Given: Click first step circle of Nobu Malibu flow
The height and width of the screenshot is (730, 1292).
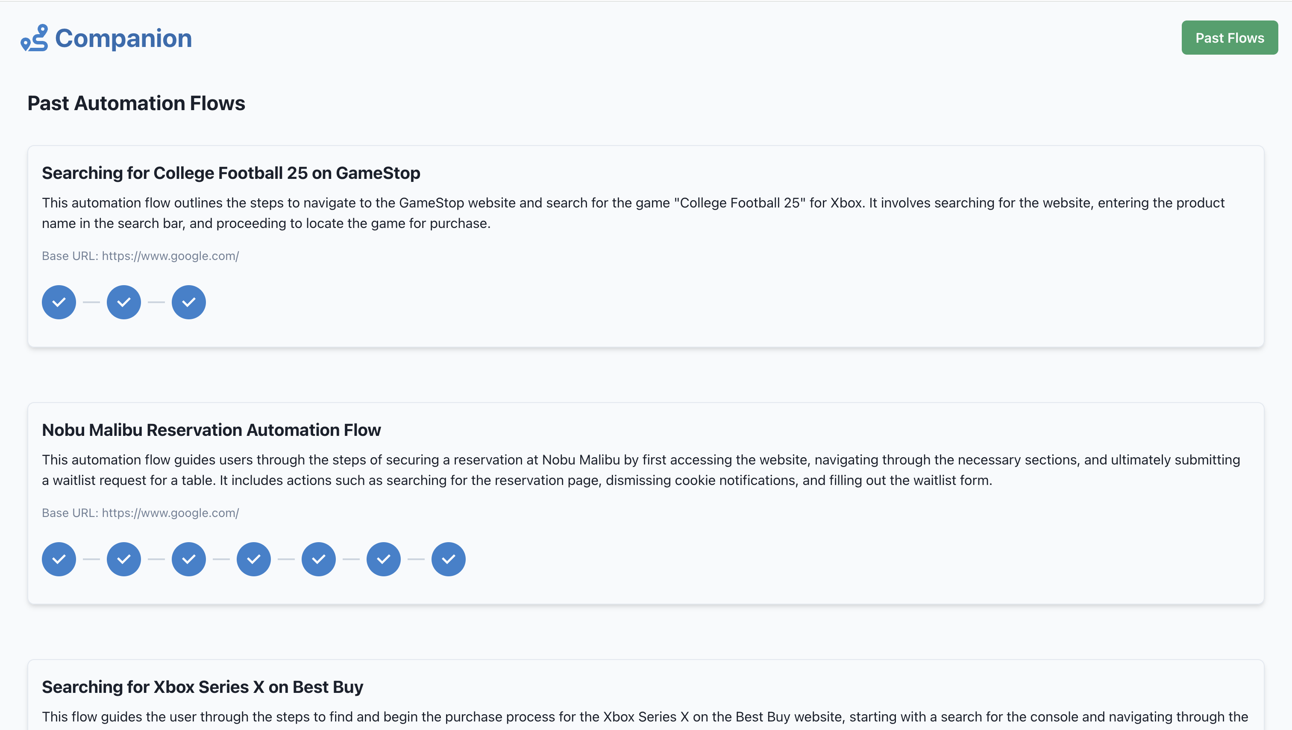Looking at the screenshot, I should (x=59, y=559).
